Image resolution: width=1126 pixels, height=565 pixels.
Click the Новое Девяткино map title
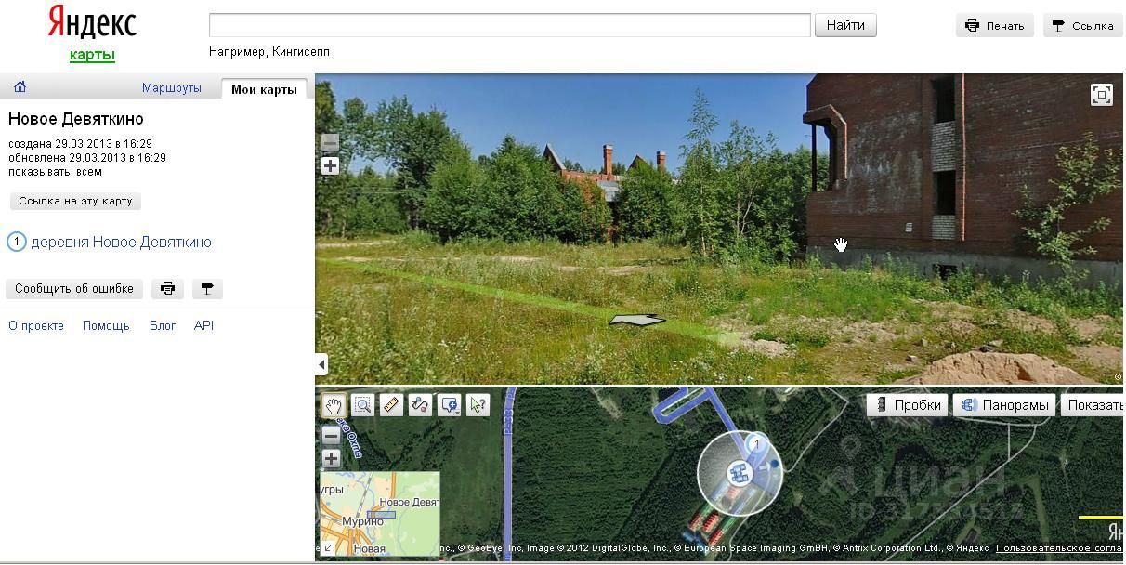[x=76, y=119]
